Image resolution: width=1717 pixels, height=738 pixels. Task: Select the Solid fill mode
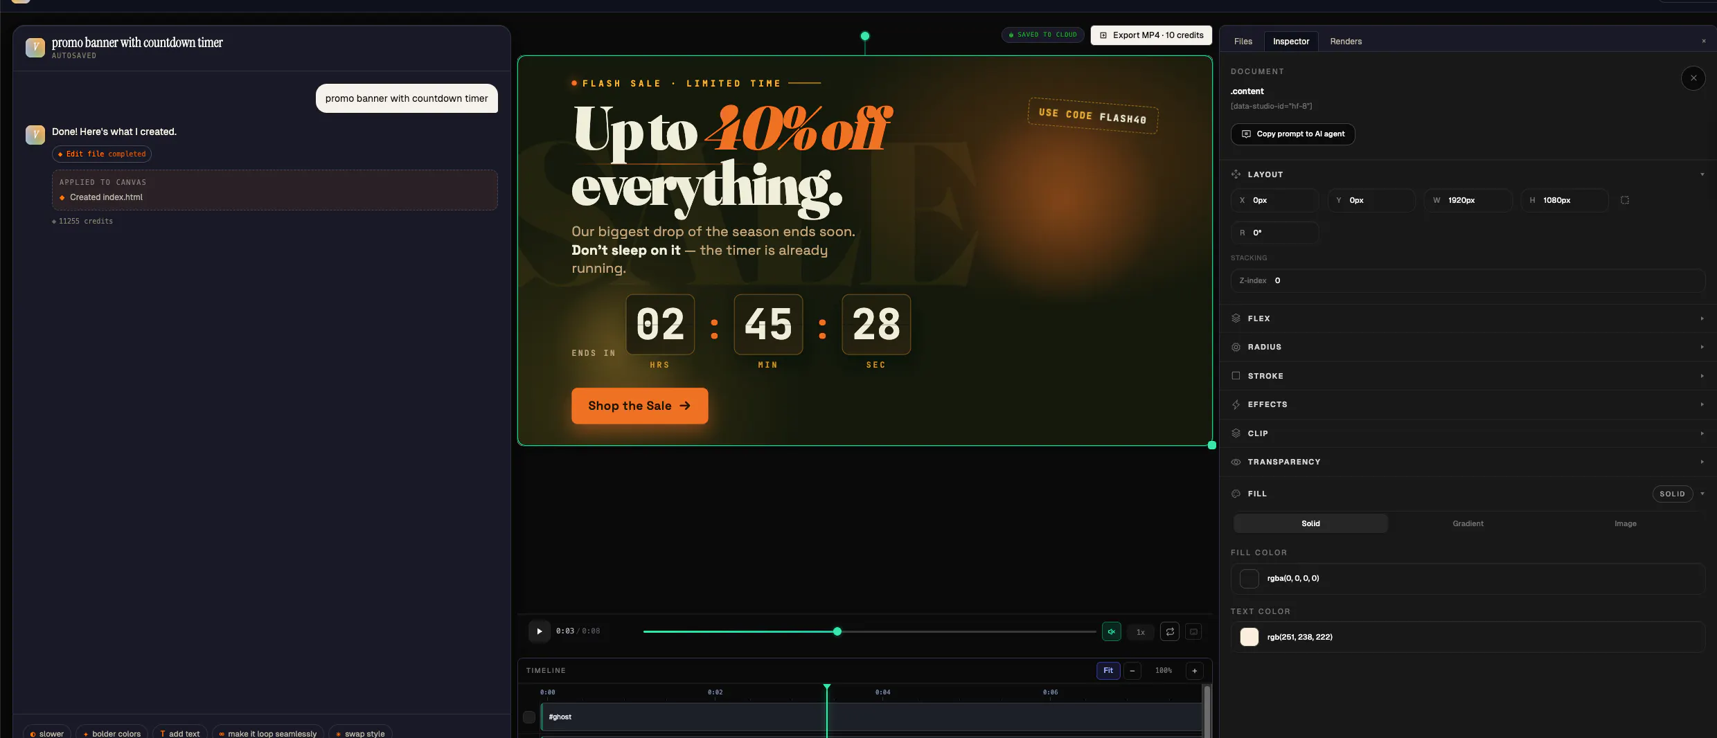click(1310, 523)
